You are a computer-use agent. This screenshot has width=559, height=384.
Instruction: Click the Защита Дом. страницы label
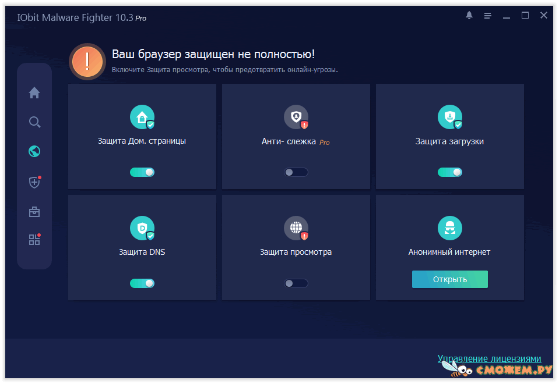pos(142,141)
